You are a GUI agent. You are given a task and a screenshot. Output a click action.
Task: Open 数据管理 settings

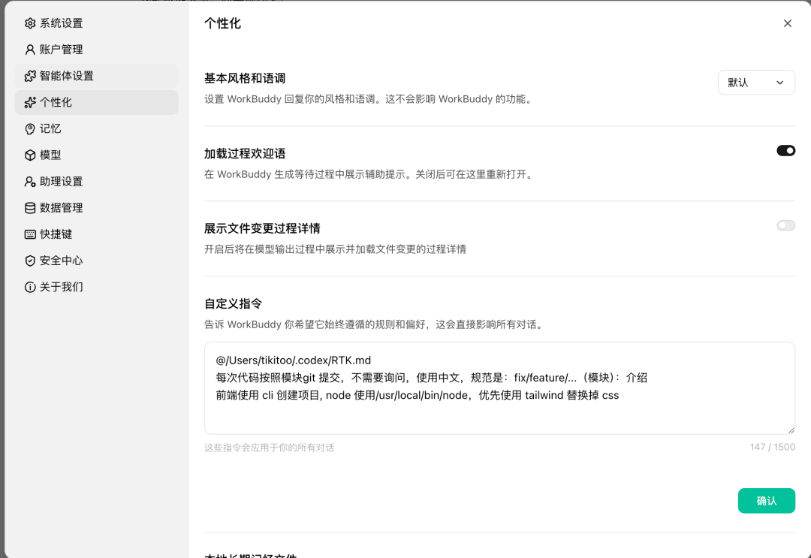pyautogui.click(x=96, y=208)
